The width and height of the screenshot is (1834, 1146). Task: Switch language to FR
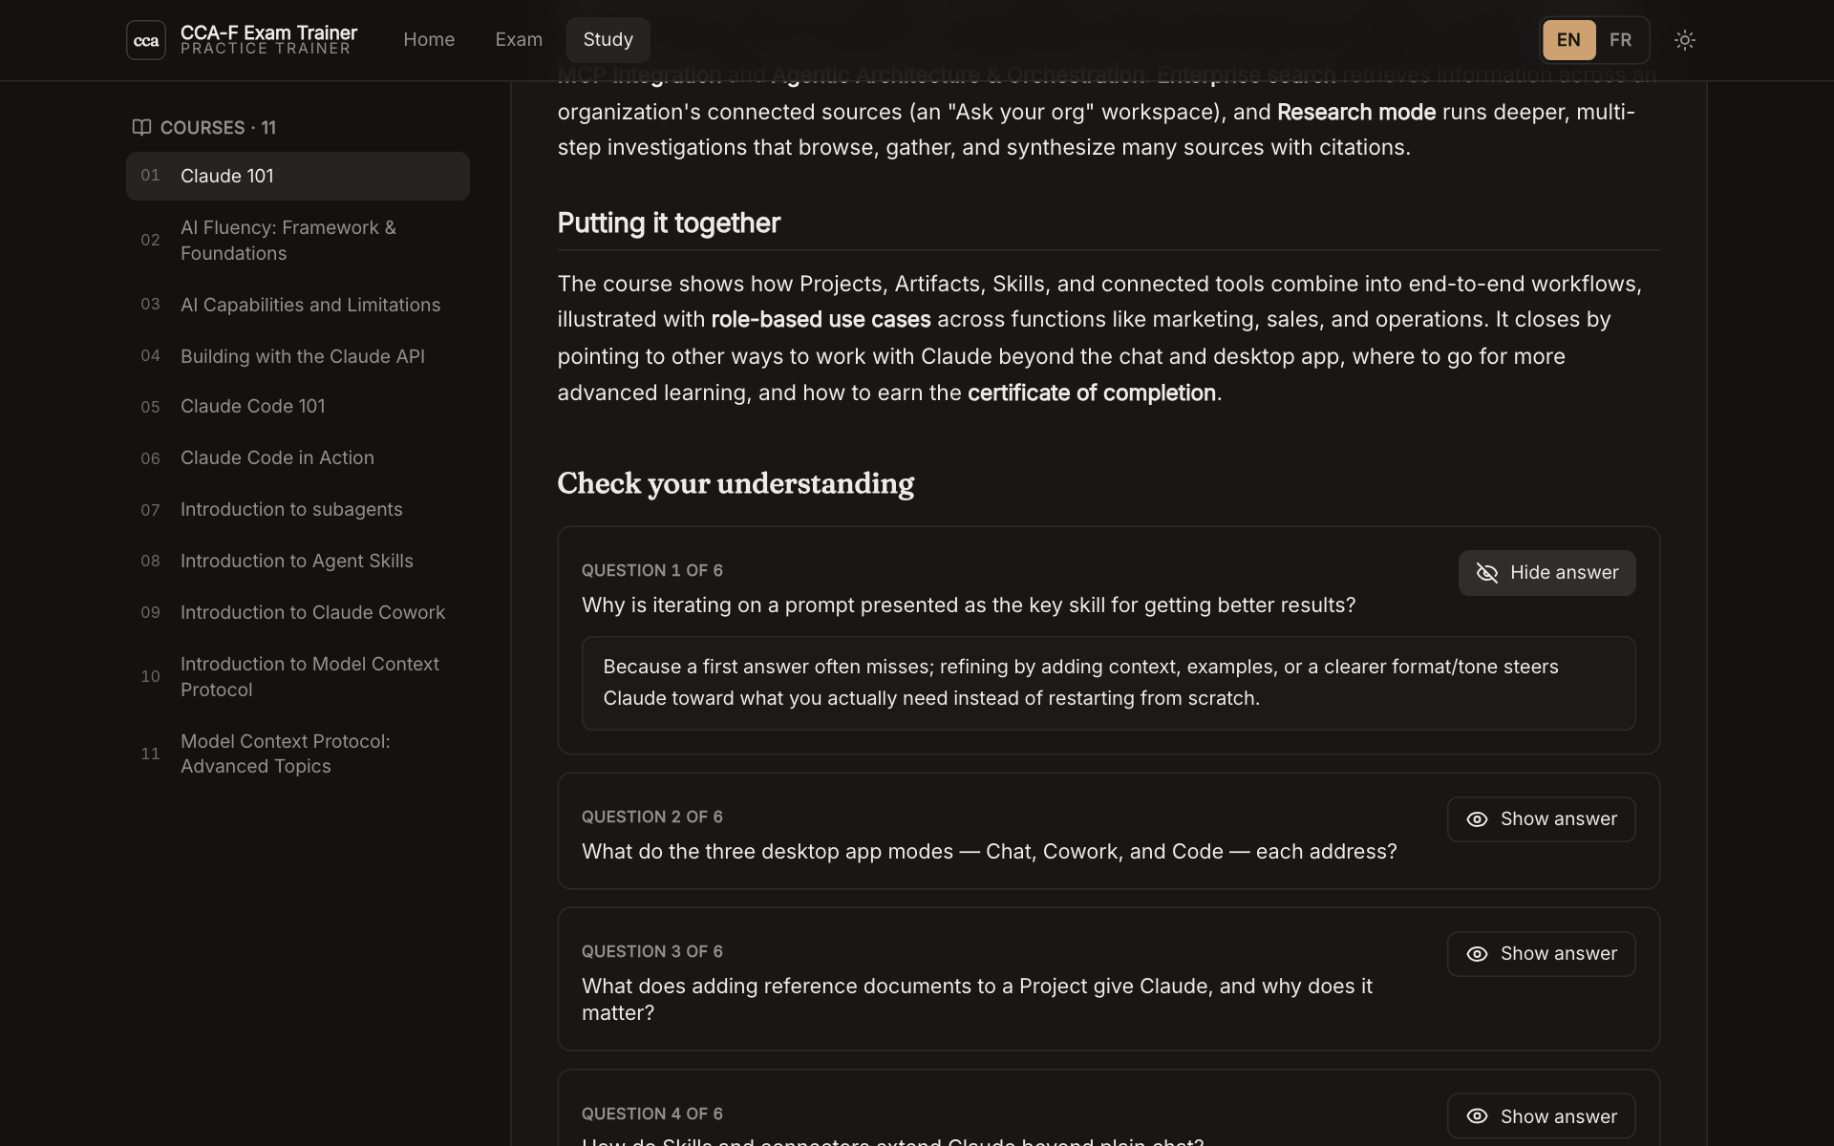click(x=1620, y=40)
